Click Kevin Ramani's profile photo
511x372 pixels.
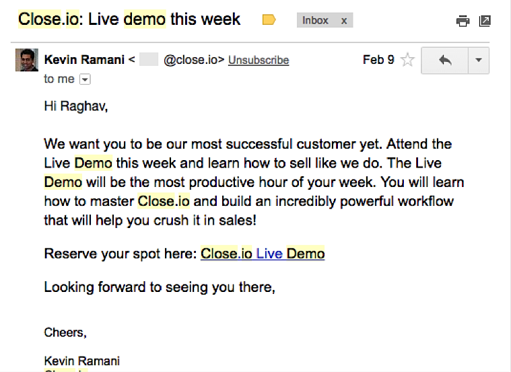click(28, 61)
